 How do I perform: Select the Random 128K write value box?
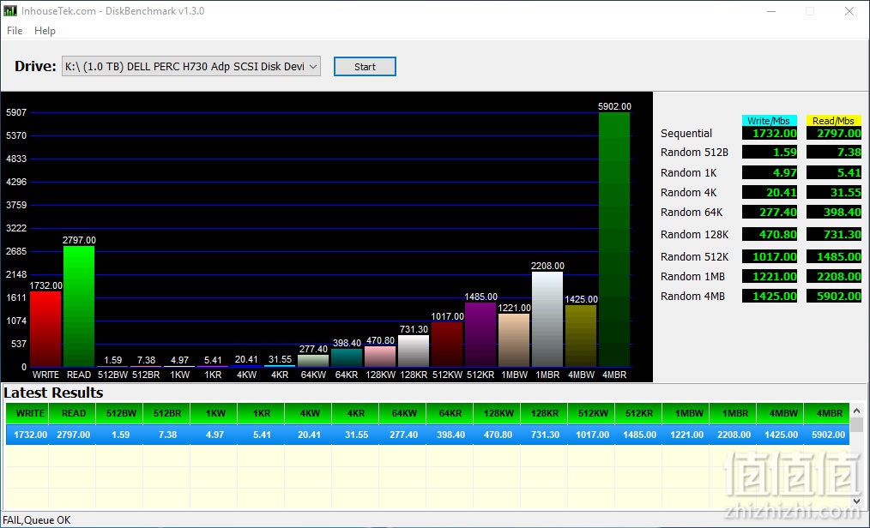pos(769,234)
